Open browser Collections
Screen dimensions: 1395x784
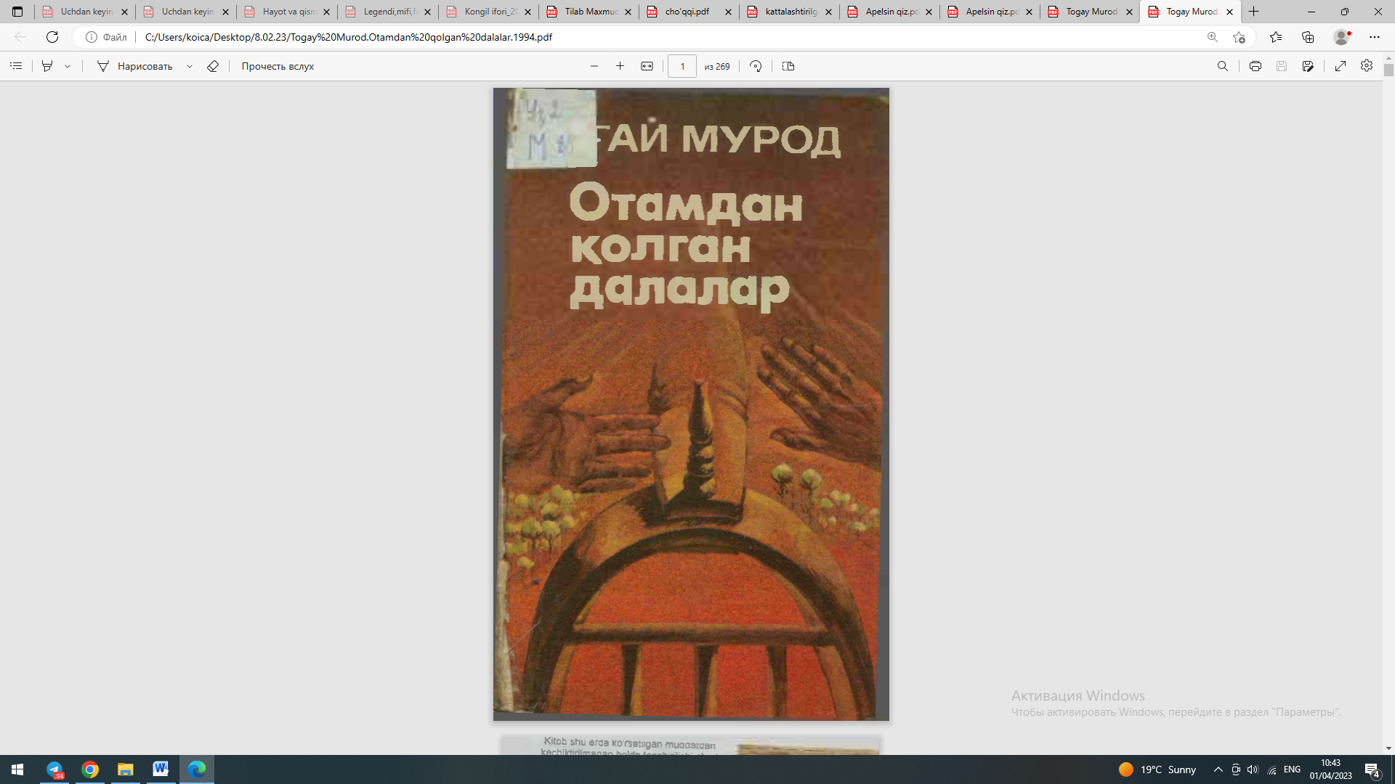(x=1308, y=37)
